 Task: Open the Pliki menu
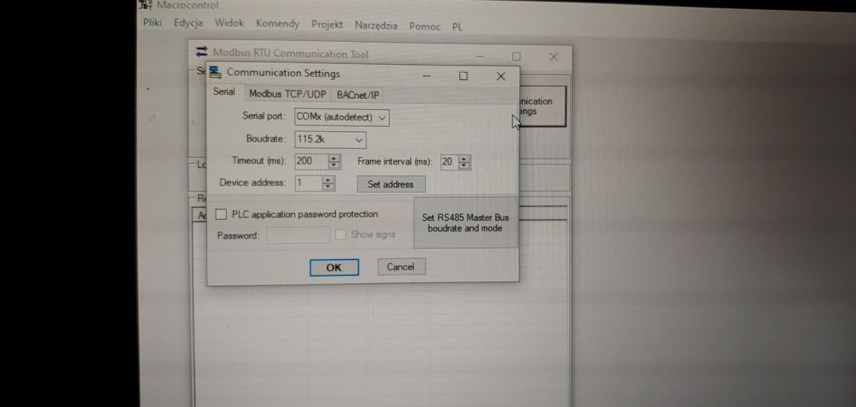click(152, 23)
